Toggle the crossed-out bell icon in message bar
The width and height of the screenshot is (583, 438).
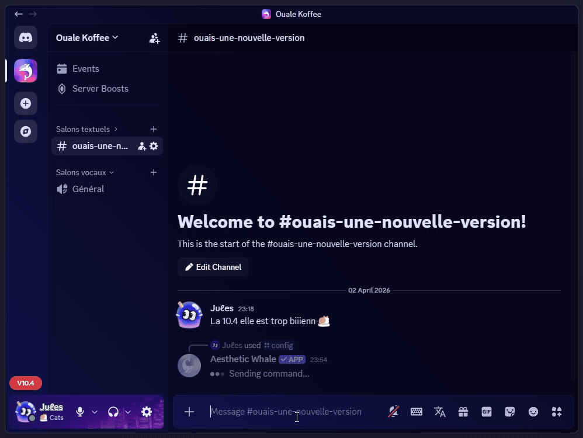coord(394,412)
